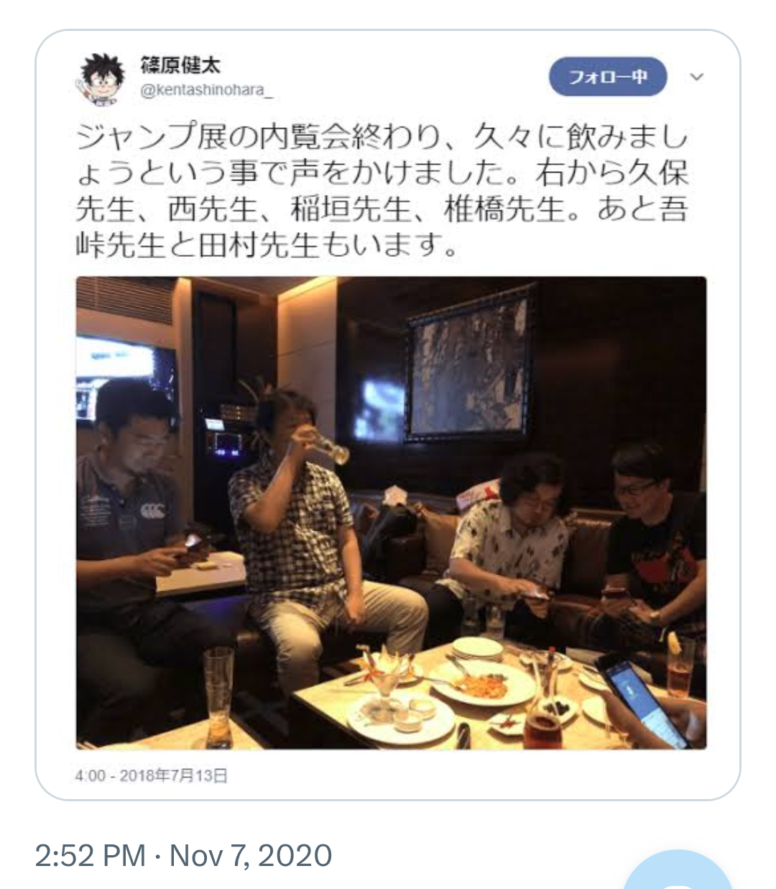776x889 pixels.
Task: Click the tweet line 峠先生と田村先生もいます
Action: [267, 246]
